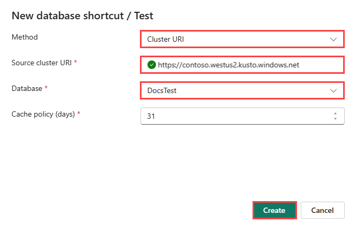Click the red asterisk beside Cache policy (days)
This screenshot has height=230, width=356.
(x=79, y=113)
